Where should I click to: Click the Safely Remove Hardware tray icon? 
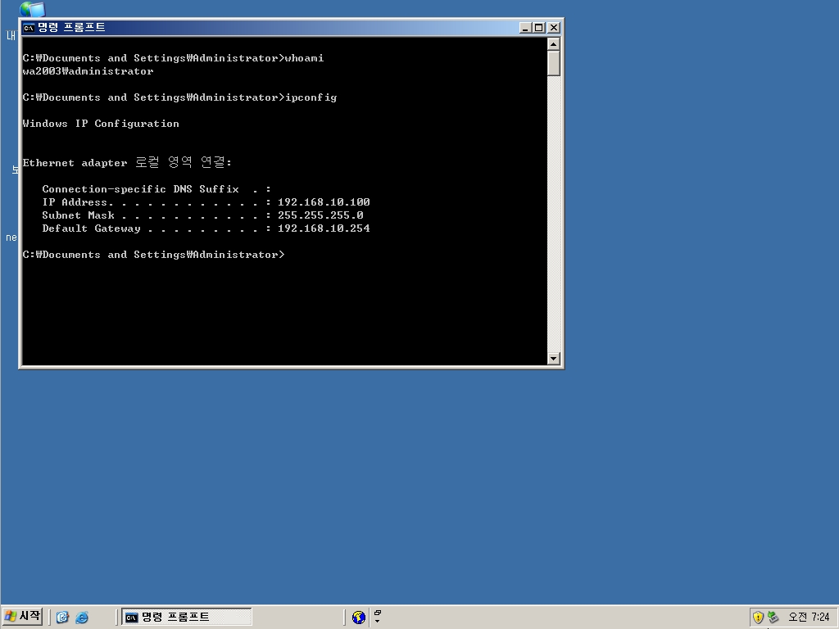(773, 618)
